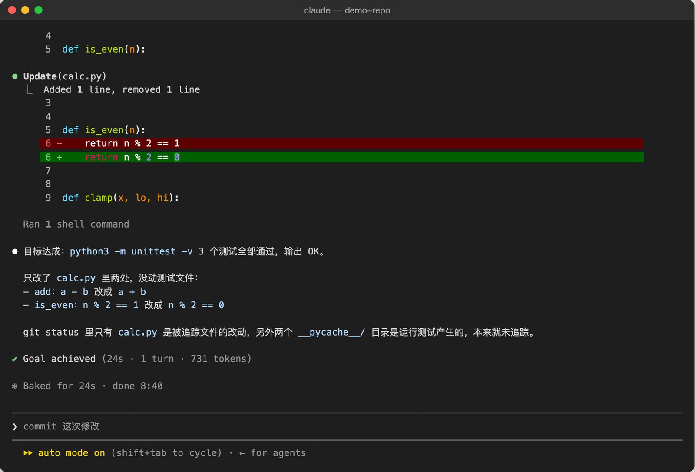Click the Goal achieved status text
The image size is (695, 472).
coord(59,359)
